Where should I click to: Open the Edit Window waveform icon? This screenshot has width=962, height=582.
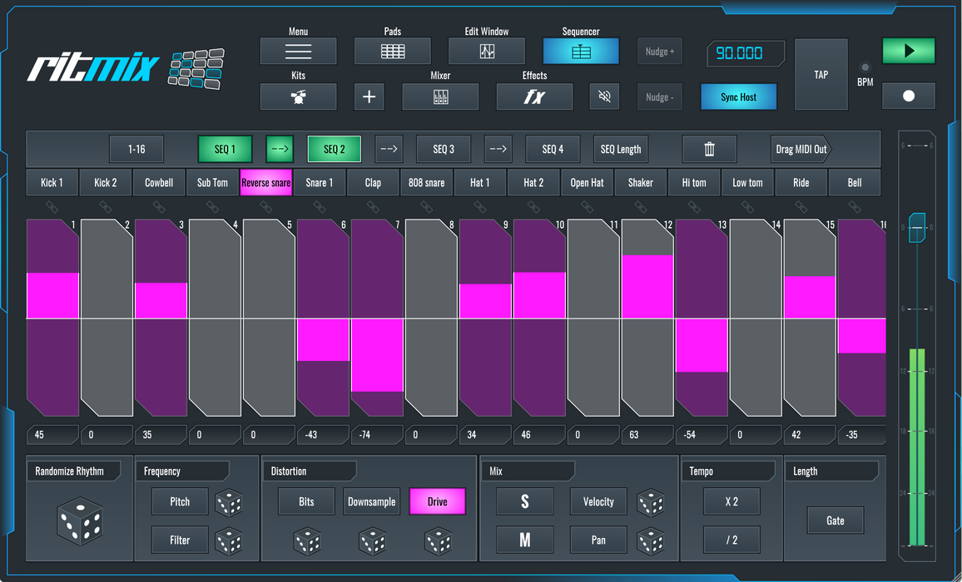tap(487, 52)
